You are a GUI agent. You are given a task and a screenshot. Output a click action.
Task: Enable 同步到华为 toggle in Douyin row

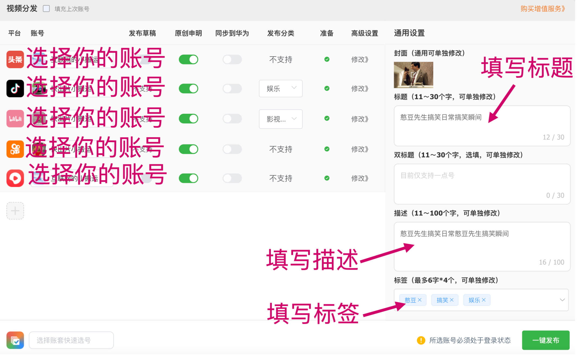[x=232, y=88]
